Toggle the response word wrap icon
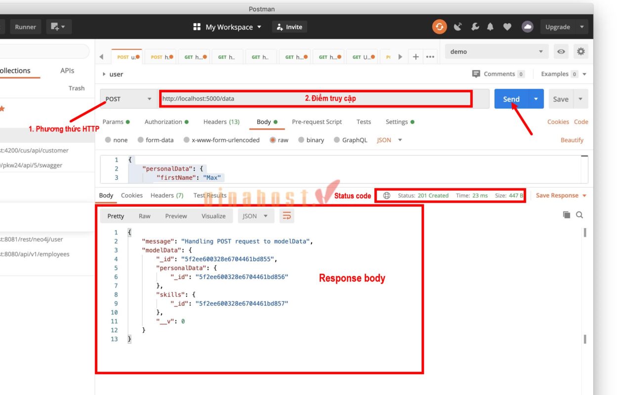 tap(287, 216)
